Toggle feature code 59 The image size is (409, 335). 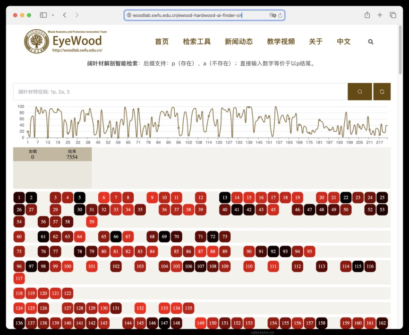tap(92, 222)
